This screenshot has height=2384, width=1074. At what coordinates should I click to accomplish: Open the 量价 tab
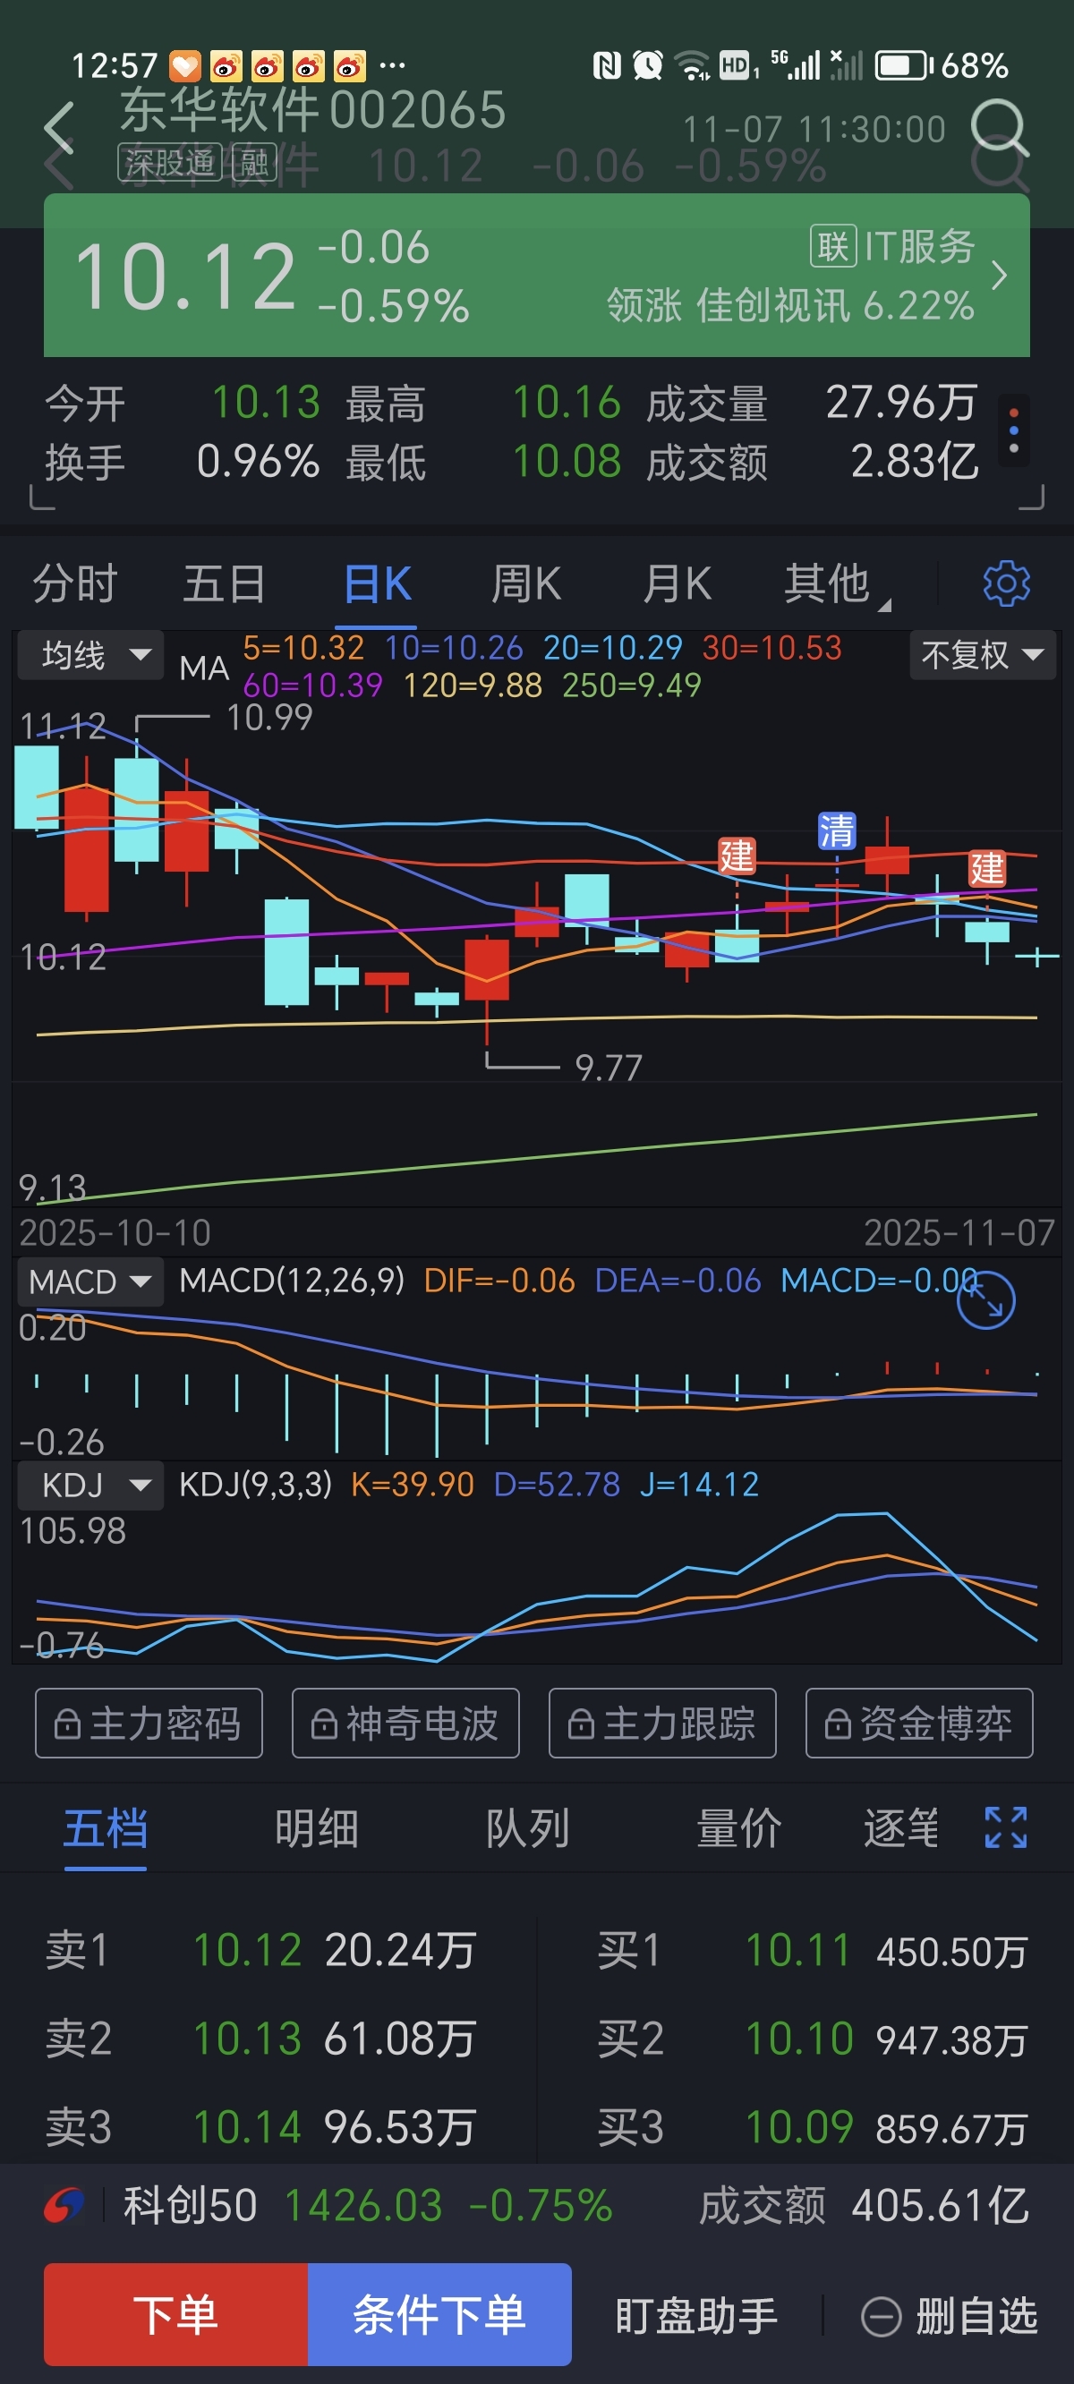tap(739, 1829)
